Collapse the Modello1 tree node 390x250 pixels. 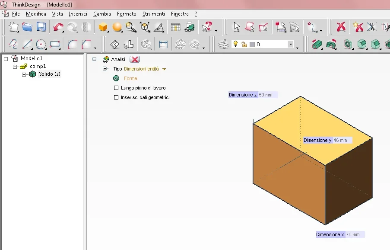tap(6, 59)
